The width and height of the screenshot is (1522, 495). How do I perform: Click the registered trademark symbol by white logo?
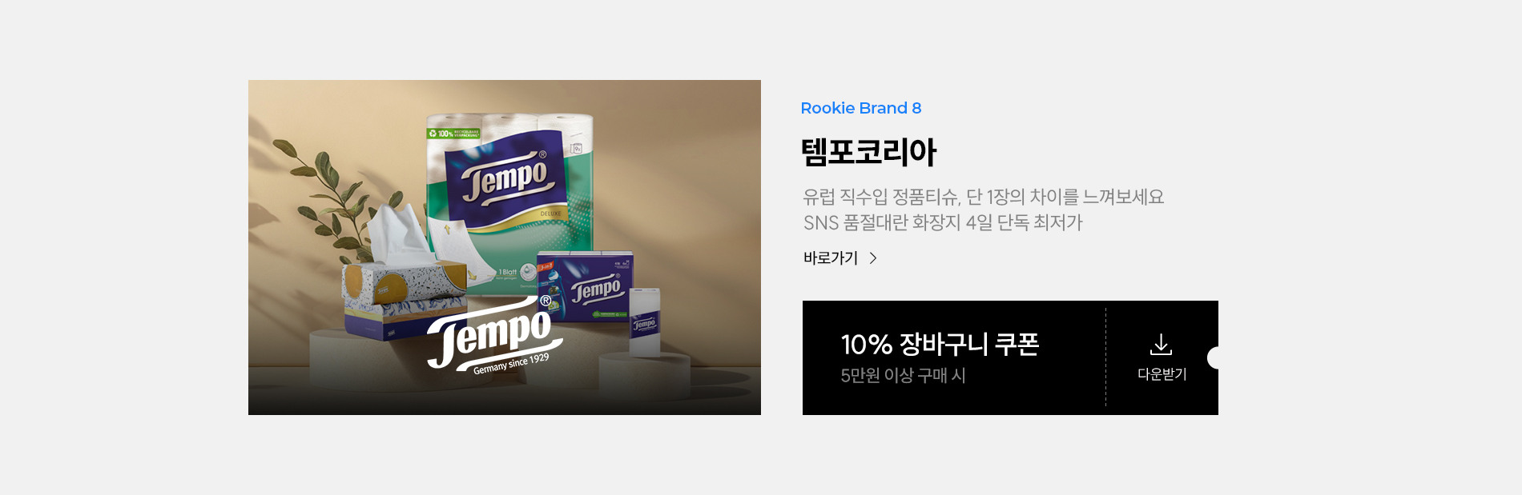click(x=546, y=301)
